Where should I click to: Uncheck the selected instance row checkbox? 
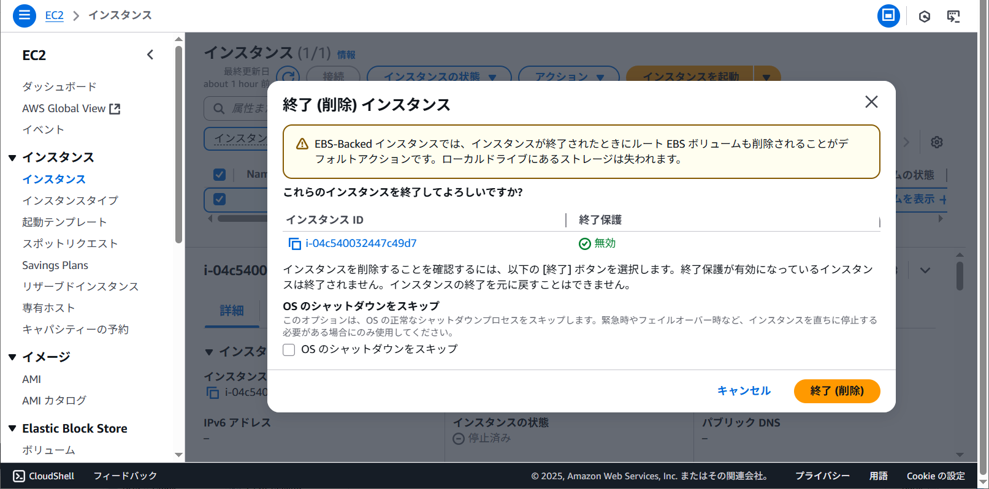[x=220, y=199]
